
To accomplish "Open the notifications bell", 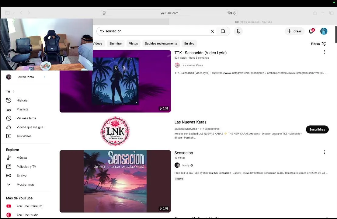I will click(311, 31).
